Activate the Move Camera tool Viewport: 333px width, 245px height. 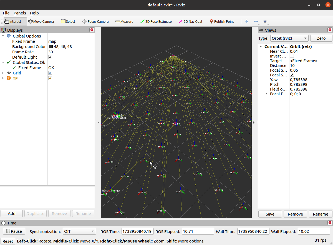coord(41,21)
